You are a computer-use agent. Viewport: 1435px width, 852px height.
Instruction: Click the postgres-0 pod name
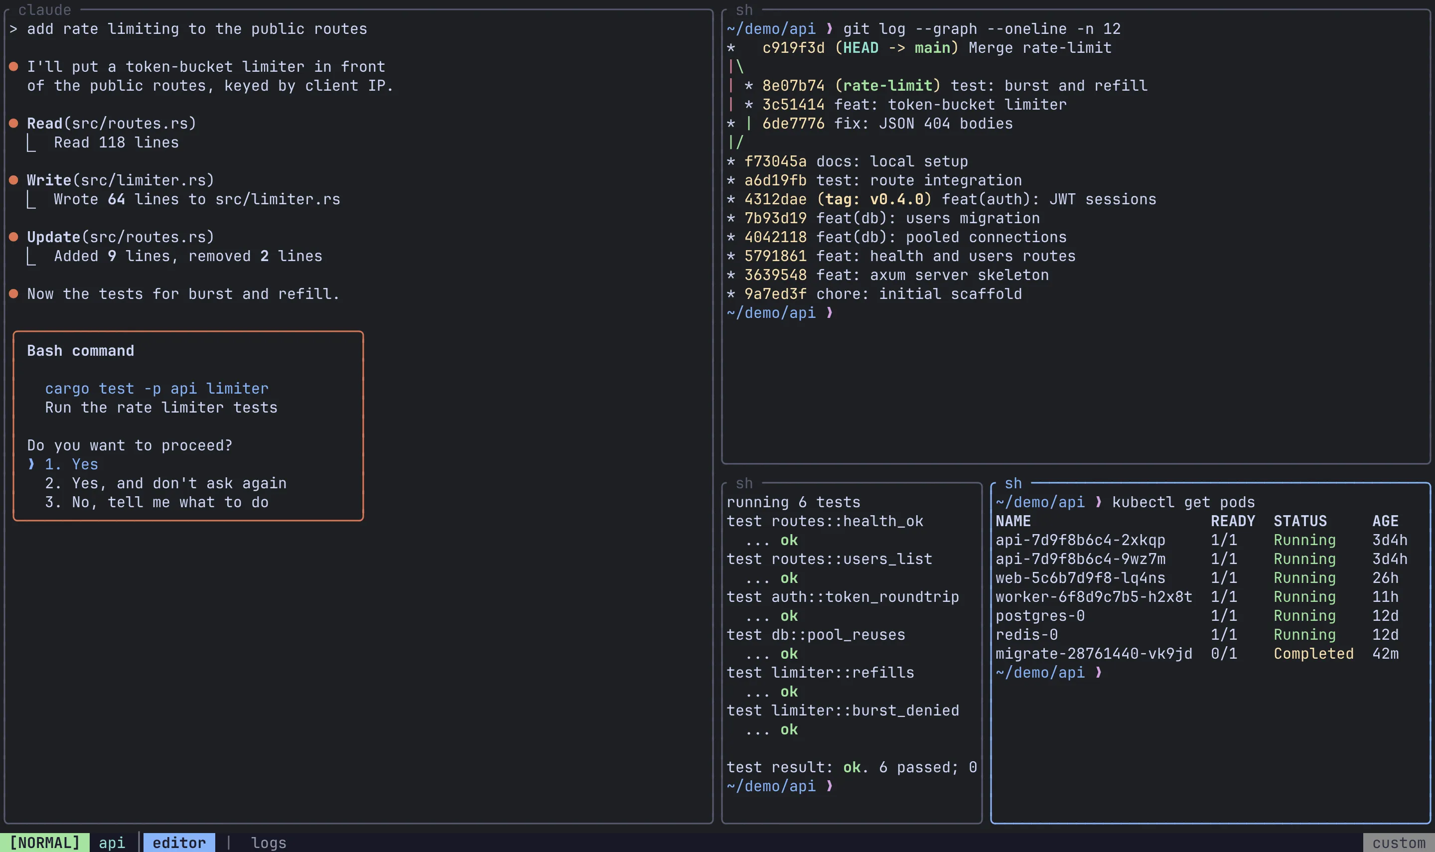click(x=1040, y=615)
